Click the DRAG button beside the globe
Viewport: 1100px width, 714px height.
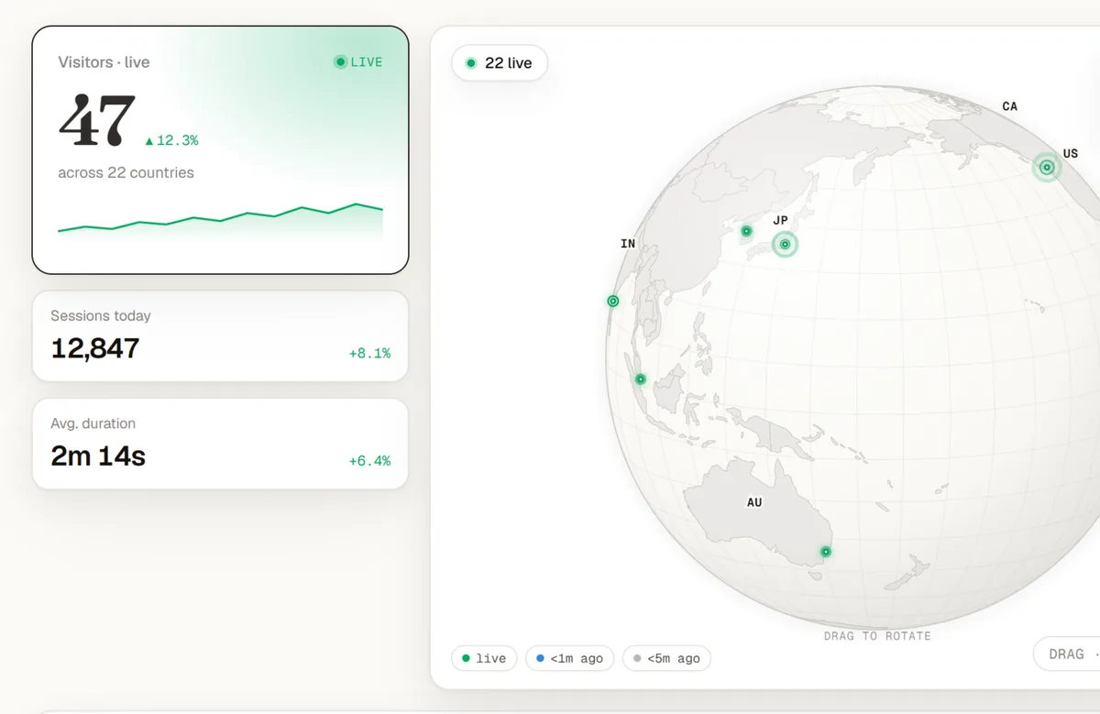[x=1067, y=654]
